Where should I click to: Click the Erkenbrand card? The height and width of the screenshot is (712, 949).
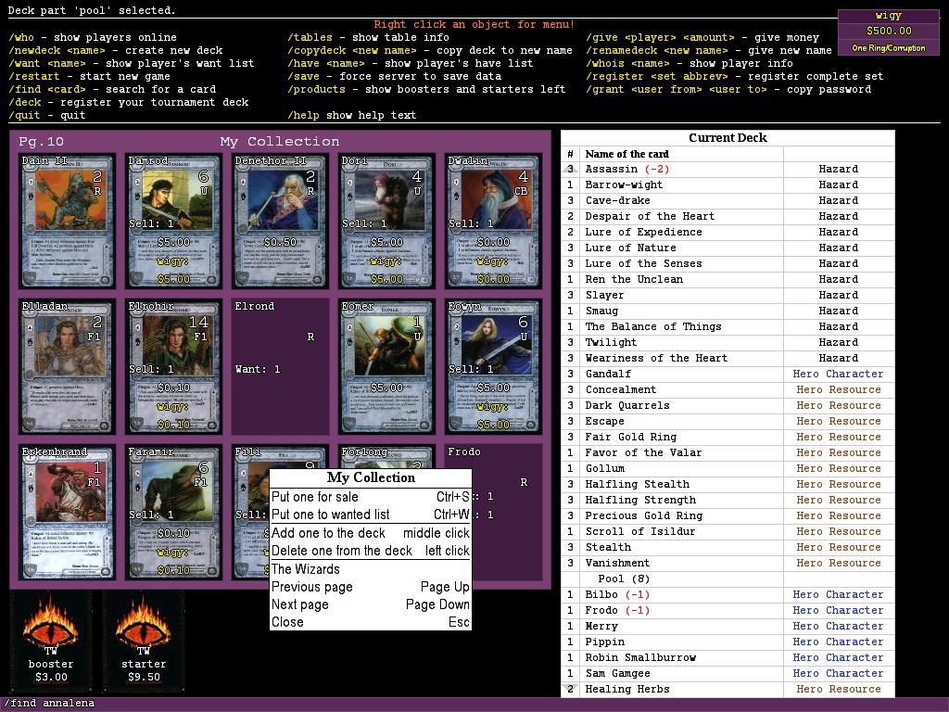[67, 512]
